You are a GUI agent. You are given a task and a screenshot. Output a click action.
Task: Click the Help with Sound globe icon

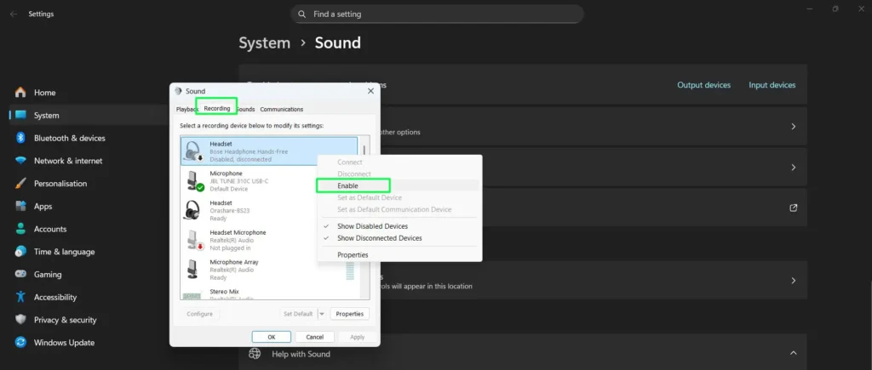[255, 354]
